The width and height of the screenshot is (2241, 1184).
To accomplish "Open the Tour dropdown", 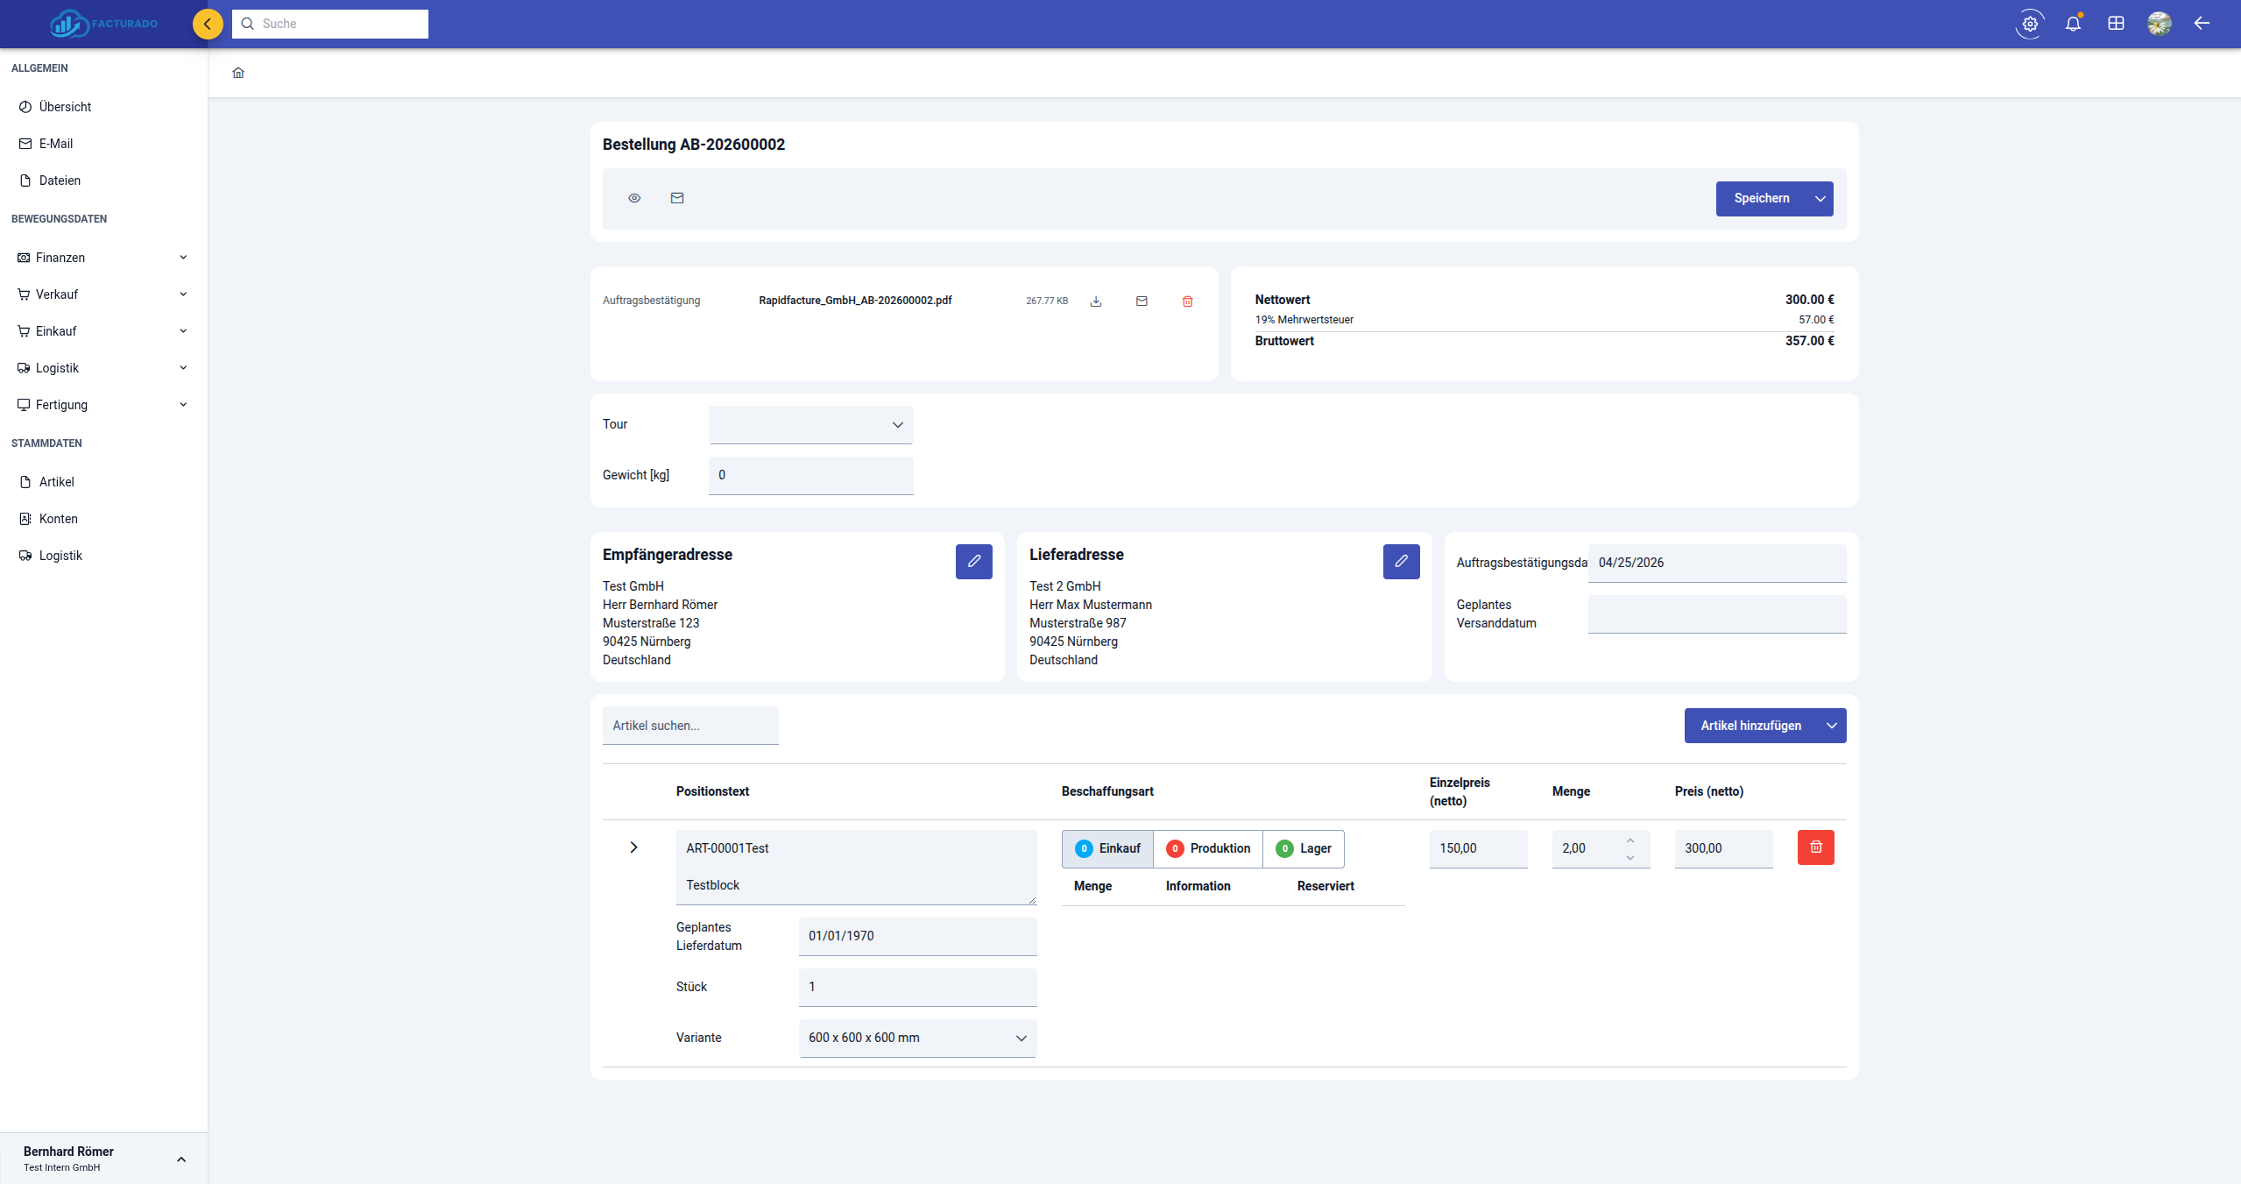I will pyautogui.click(x=811, y=425).
